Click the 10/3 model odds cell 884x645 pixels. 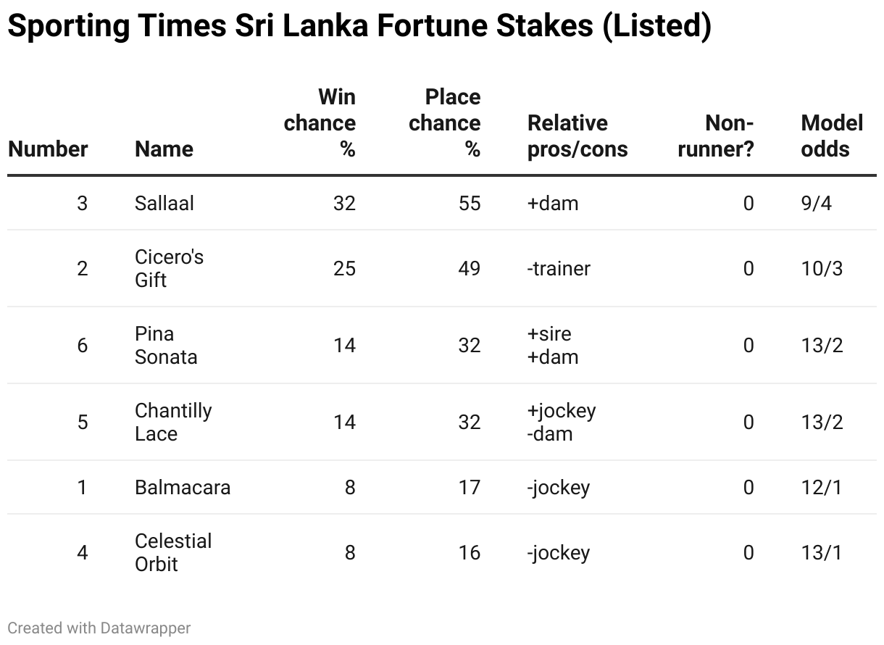tap(822, 268)
